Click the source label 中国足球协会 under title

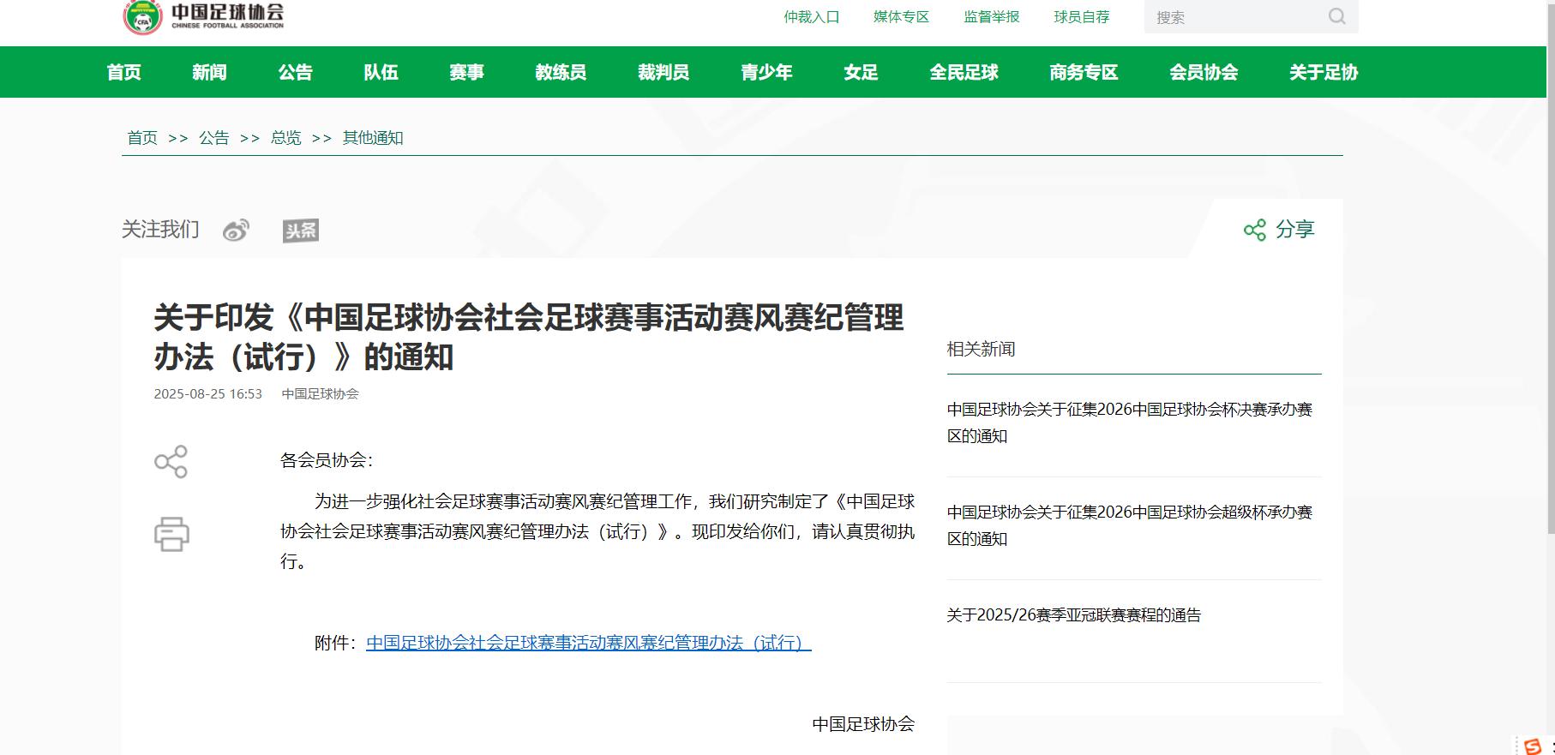(x=321, y=394)
